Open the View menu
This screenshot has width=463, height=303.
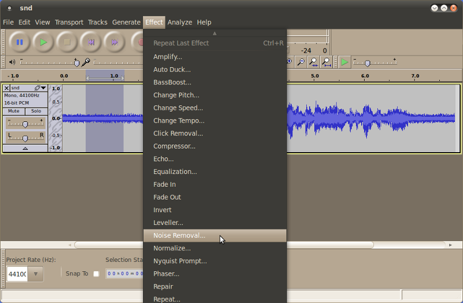tap(42, 23)
